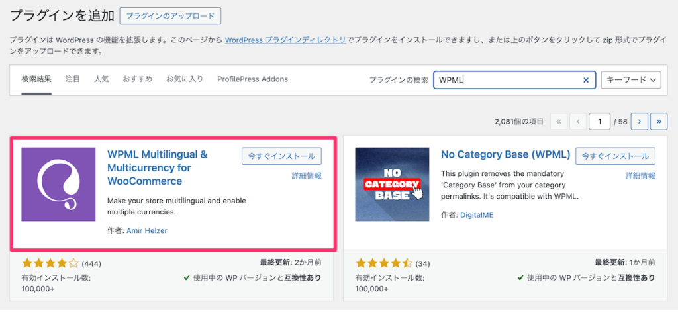Click 最終更新: 2か月前 text
Viewport: 678px width, 333px height.
tap(291, 262)
